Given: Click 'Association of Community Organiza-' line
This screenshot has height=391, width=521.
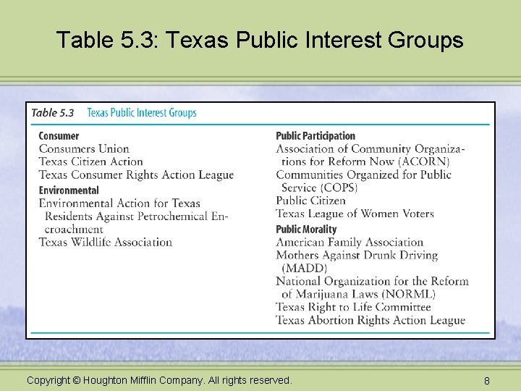Looking at the screenshot, I should [370, 149].
